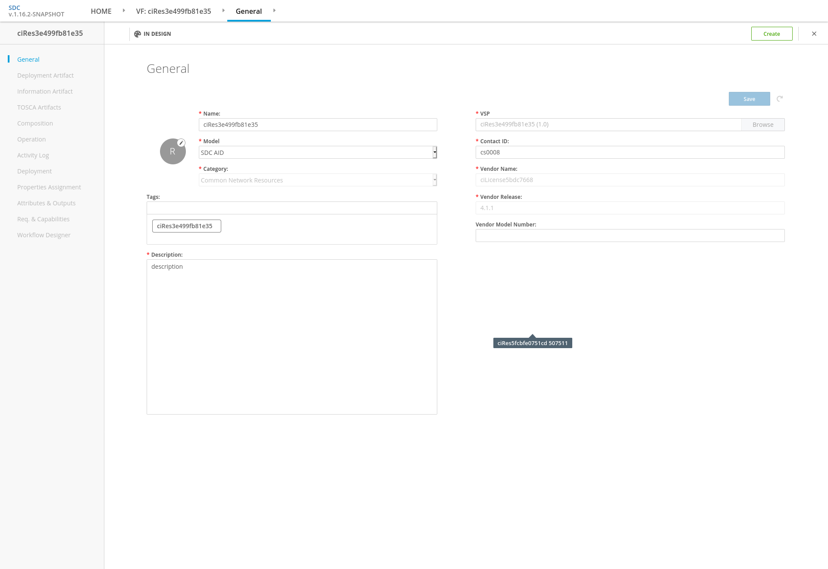828x569 pixels.
Task: Open Deployment Artifact in sidebar
Action: click(45, 75)
